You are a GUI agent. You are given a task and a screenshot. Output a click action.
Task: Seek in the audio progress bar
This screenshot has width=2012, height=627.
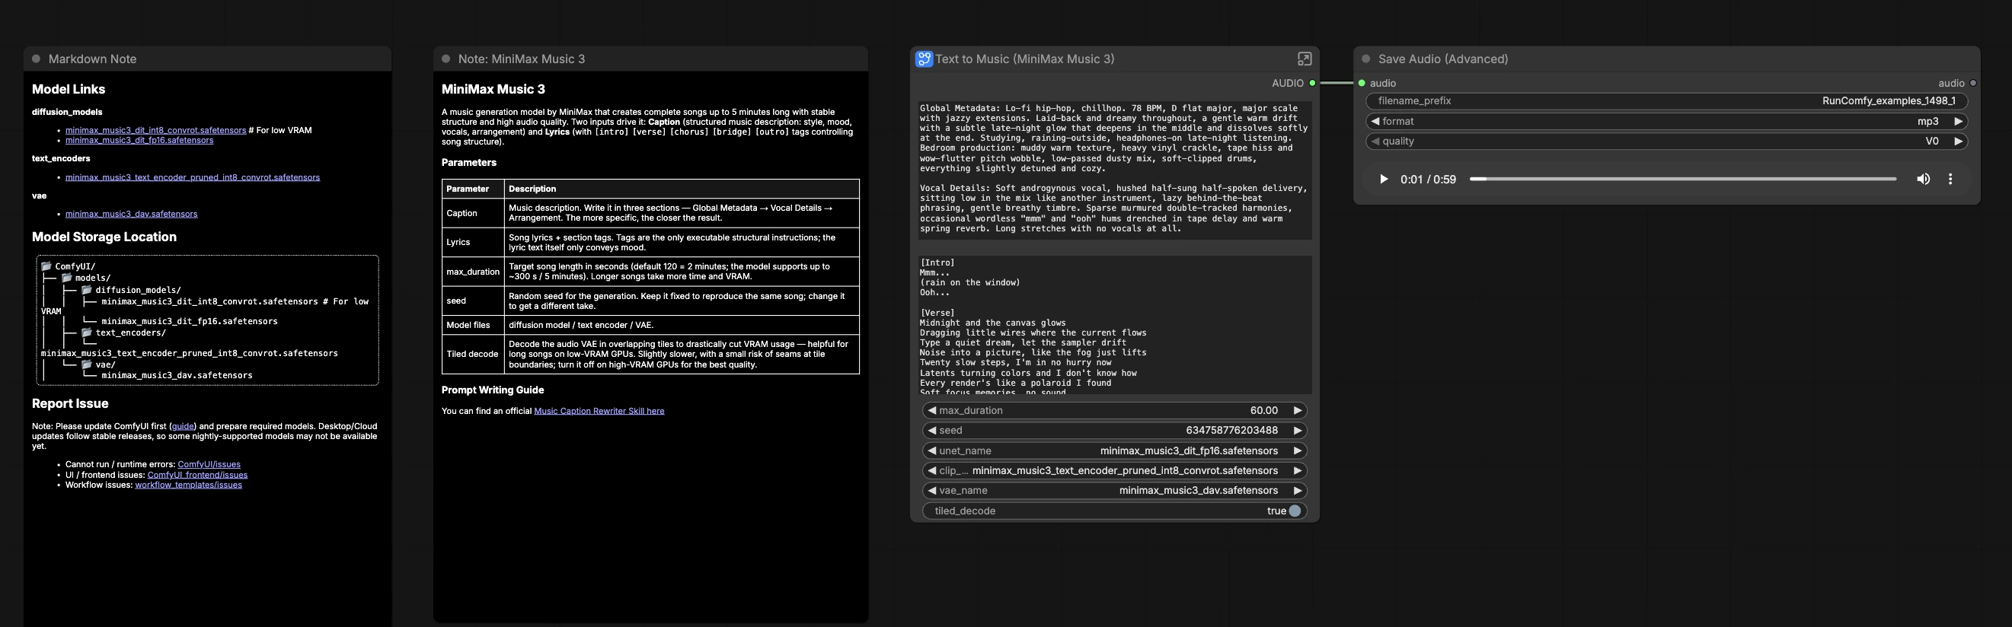1682,179
